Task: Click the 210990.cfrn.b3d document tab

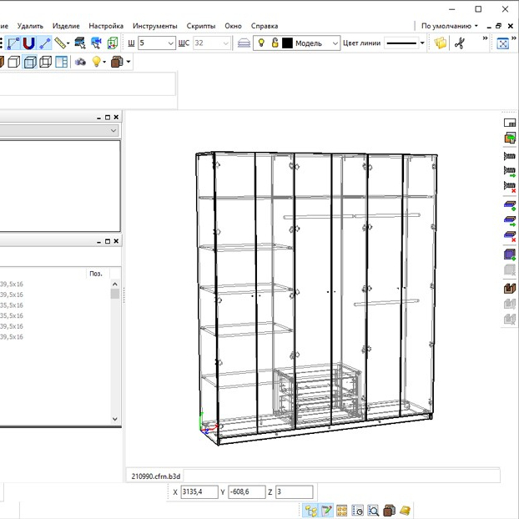Action: (155, 476)
